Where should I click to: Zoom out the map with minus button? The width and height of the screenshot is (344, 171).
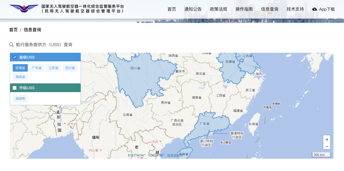pos(327,146)
